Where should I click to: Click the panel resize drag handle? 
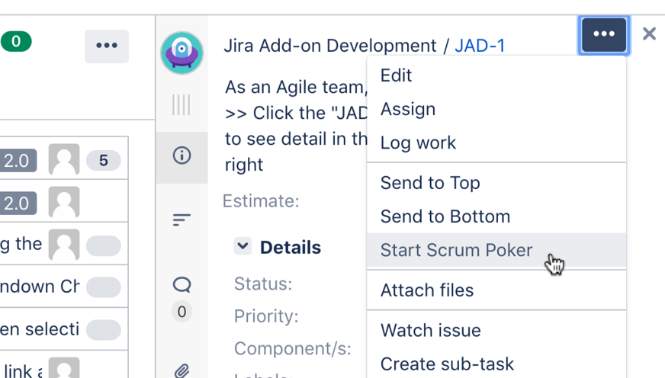coord(182,105)
